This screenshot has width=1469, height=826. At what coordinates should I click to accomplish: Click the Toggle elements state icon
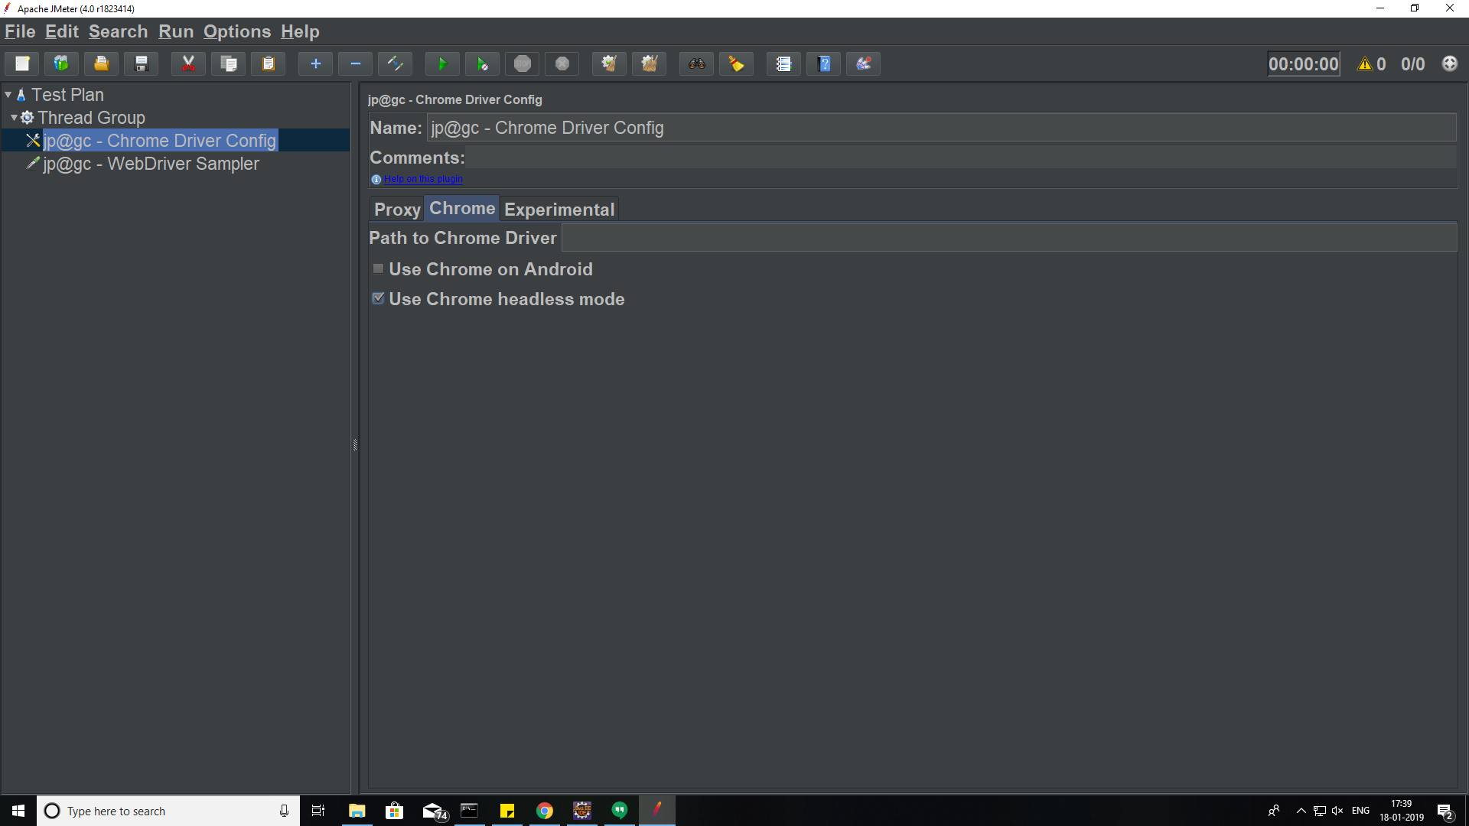coord(396,64)
